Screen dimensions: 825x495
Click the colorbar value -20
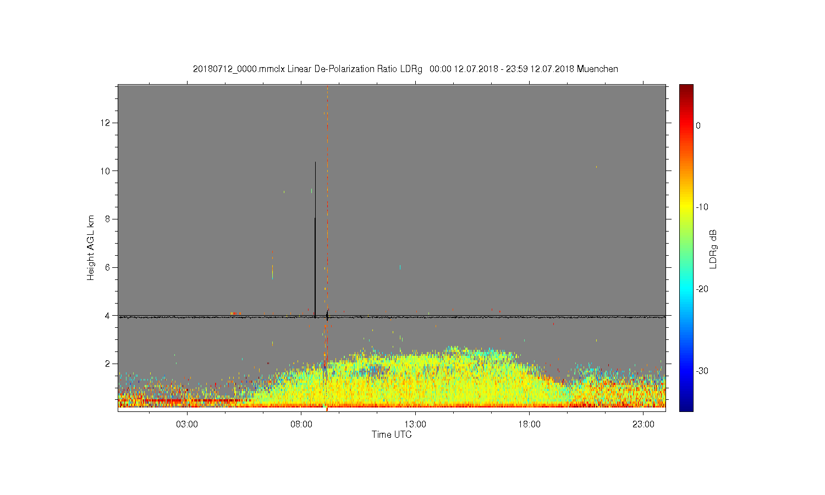[x=702, y=289]
